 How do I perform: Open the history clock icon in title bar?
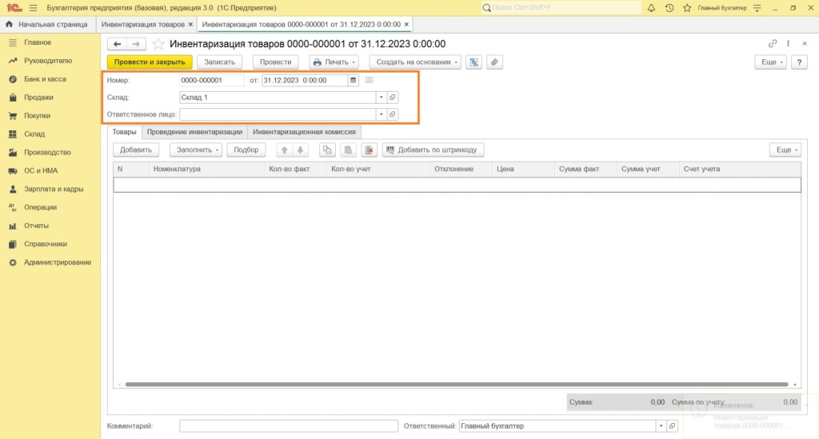pyautogui.click(x=669, y=7)
